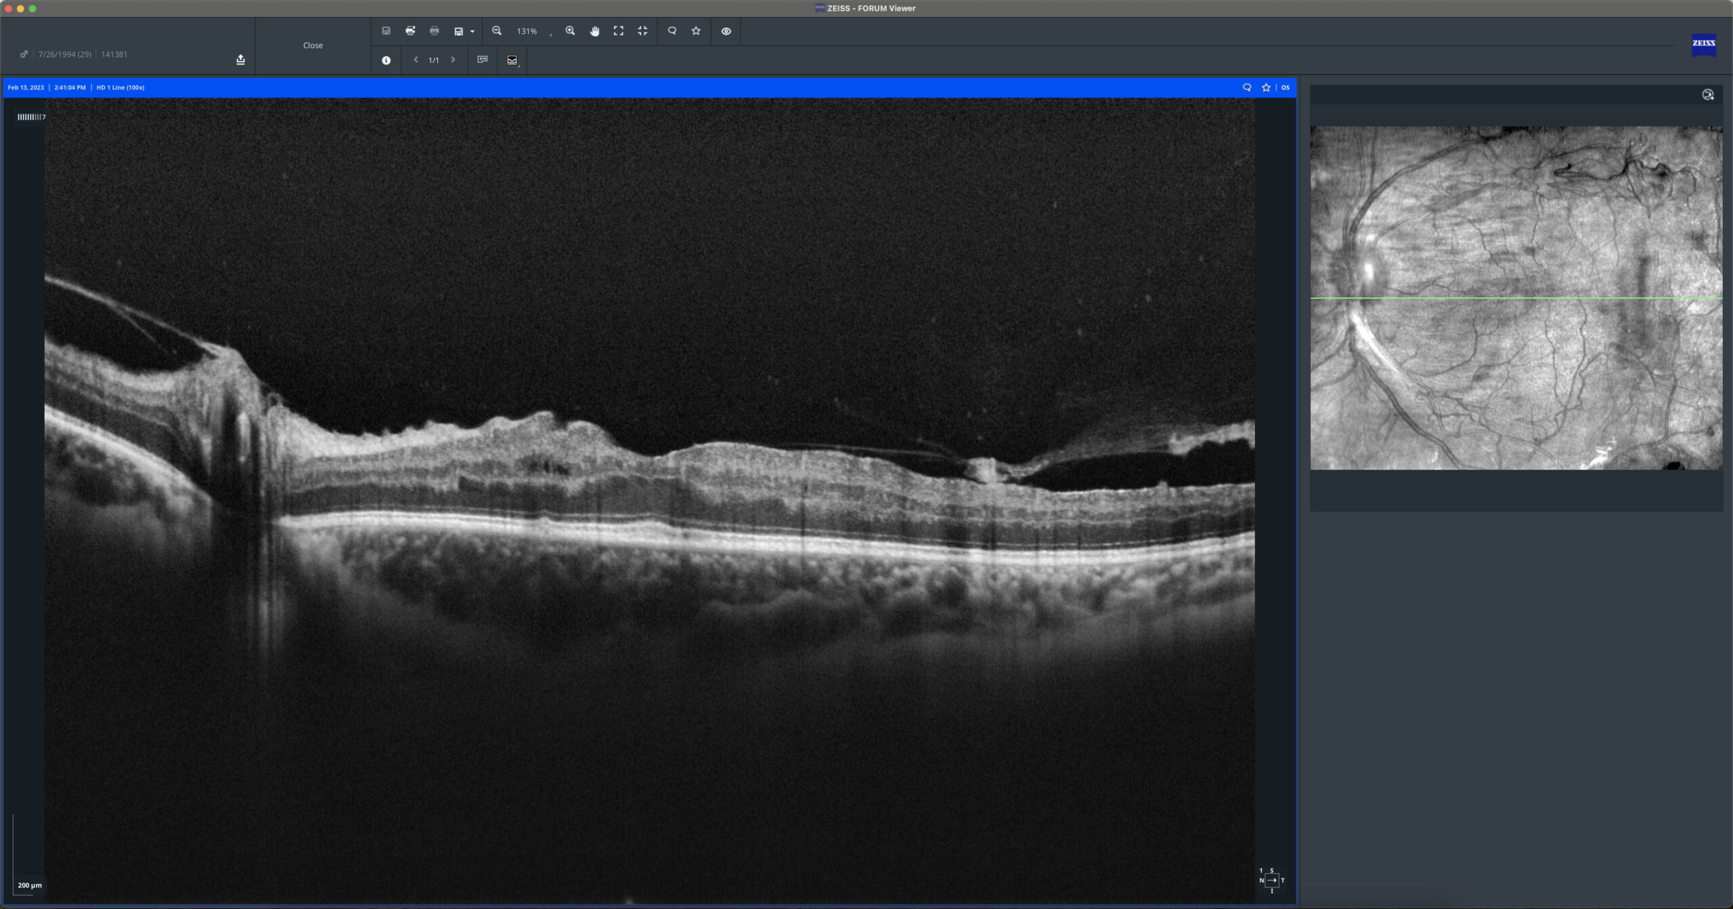Click the 200 µm scale bar label
Viewport: 1733px width, 909px height.
pos(30,885)
